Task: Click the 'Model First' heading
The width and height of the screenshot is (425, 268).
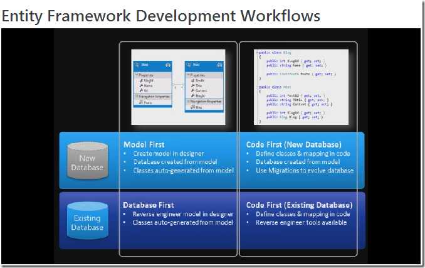Action: click(x=144, y=144)
